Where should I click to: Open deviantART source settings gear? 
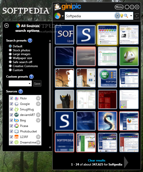click(38, 115)
